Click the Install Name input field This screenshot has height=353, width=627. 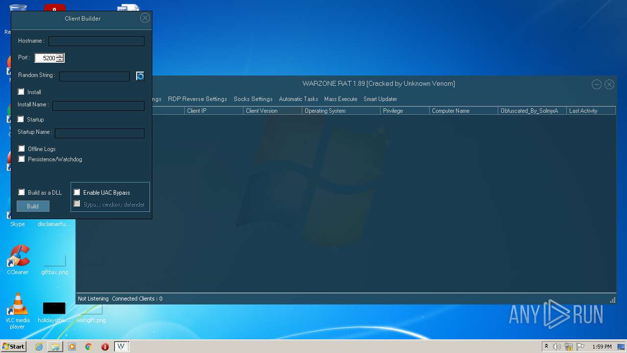click(98, 105)
